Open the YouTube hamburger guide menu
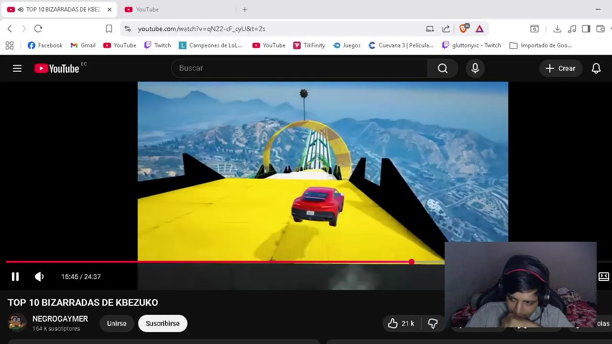This screenshot has width=612, height=344. pos(17,68)
